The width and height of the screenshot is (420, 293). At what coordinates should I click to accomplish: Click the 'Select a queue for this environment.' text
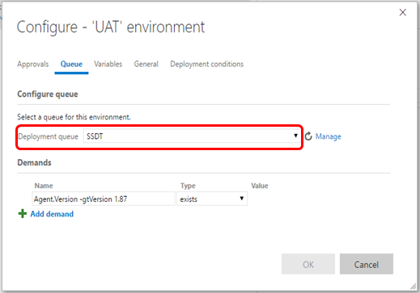click(x=74, y=117)
